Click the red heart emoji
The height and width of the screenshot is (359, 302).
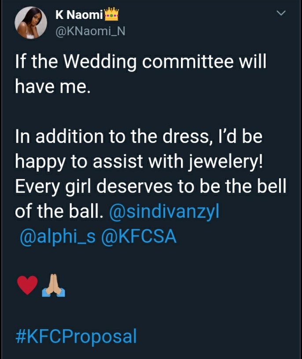27,285
